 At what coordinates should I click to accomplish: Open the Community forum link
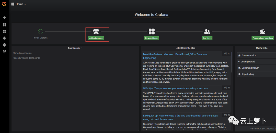[256, 68]
